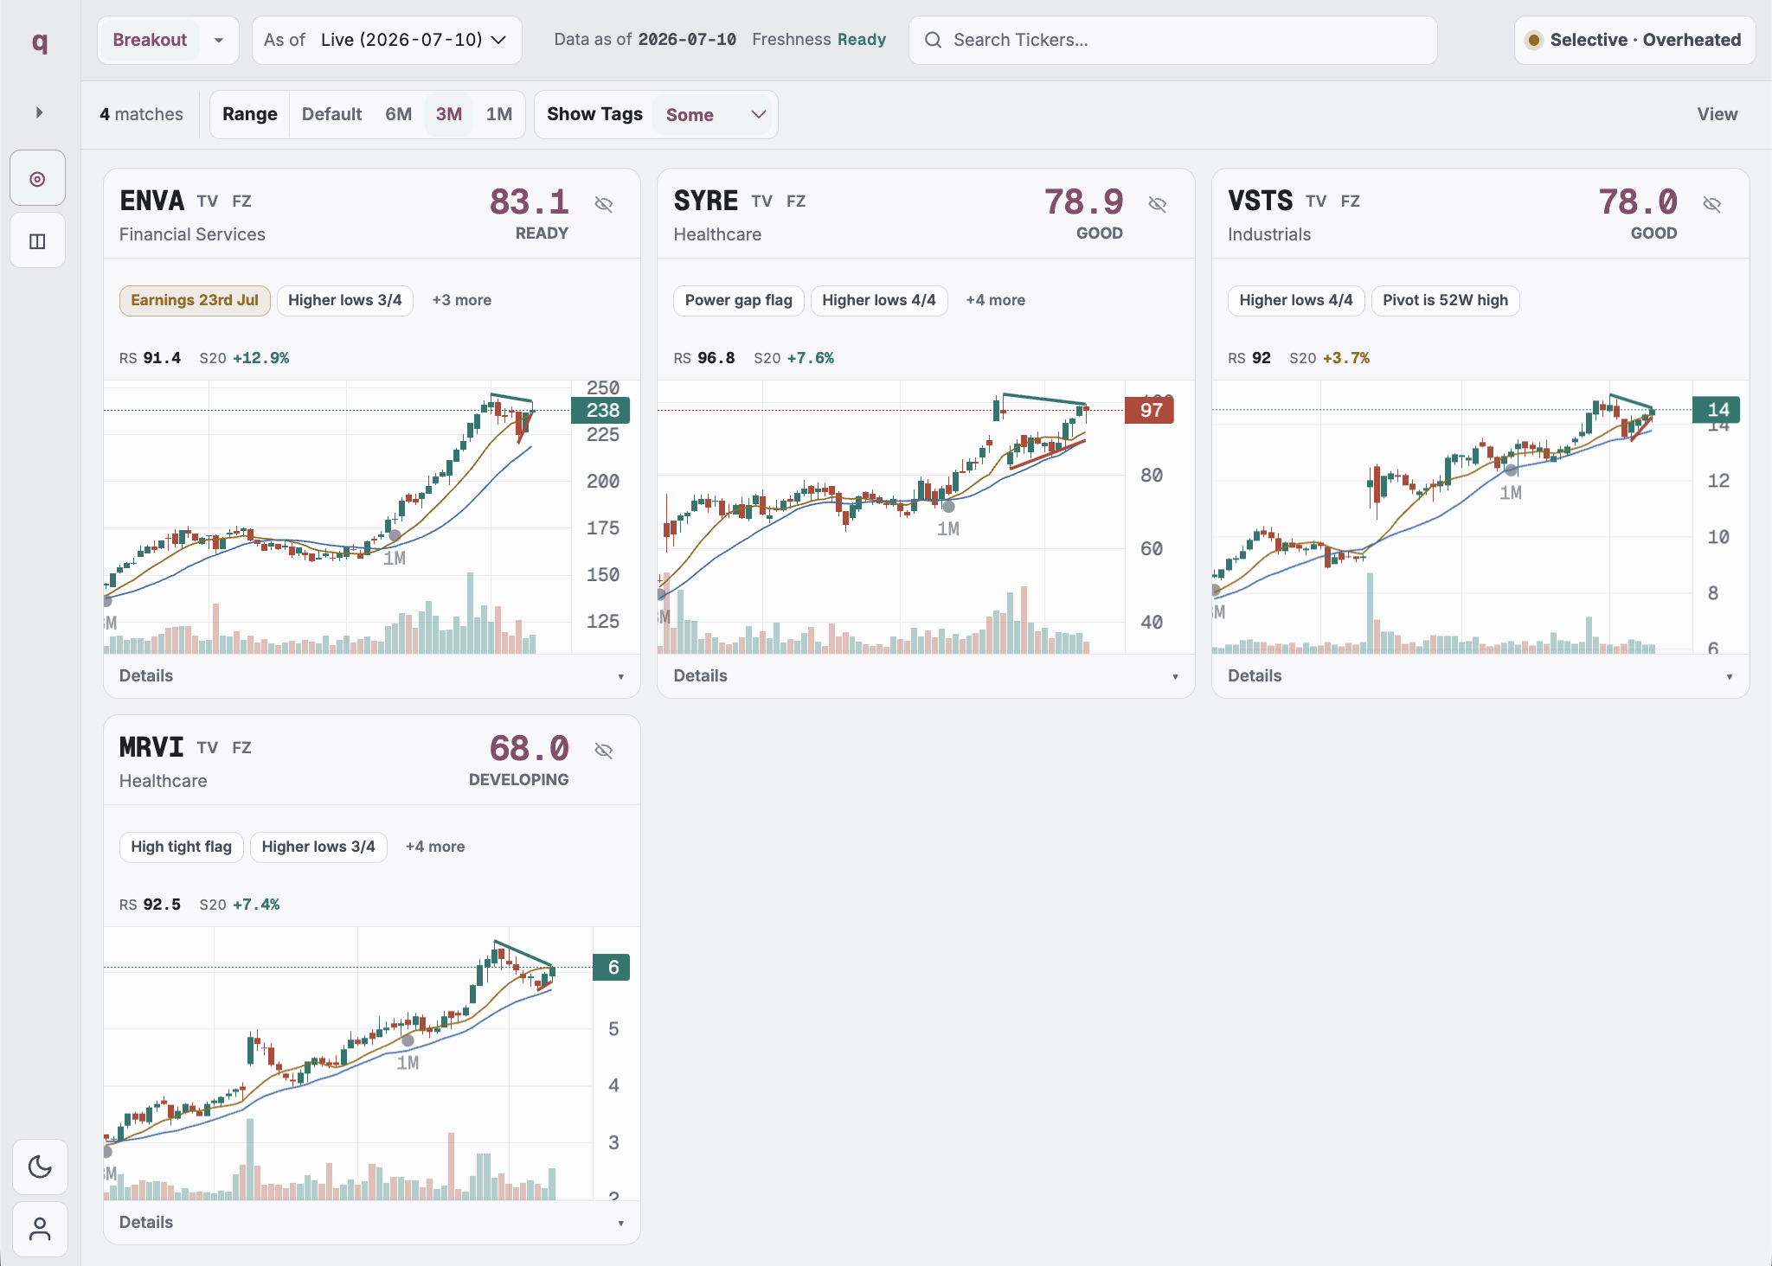Expand ENVA Details section
Screen dimensions: 1772x1266
tap(371, 676)
